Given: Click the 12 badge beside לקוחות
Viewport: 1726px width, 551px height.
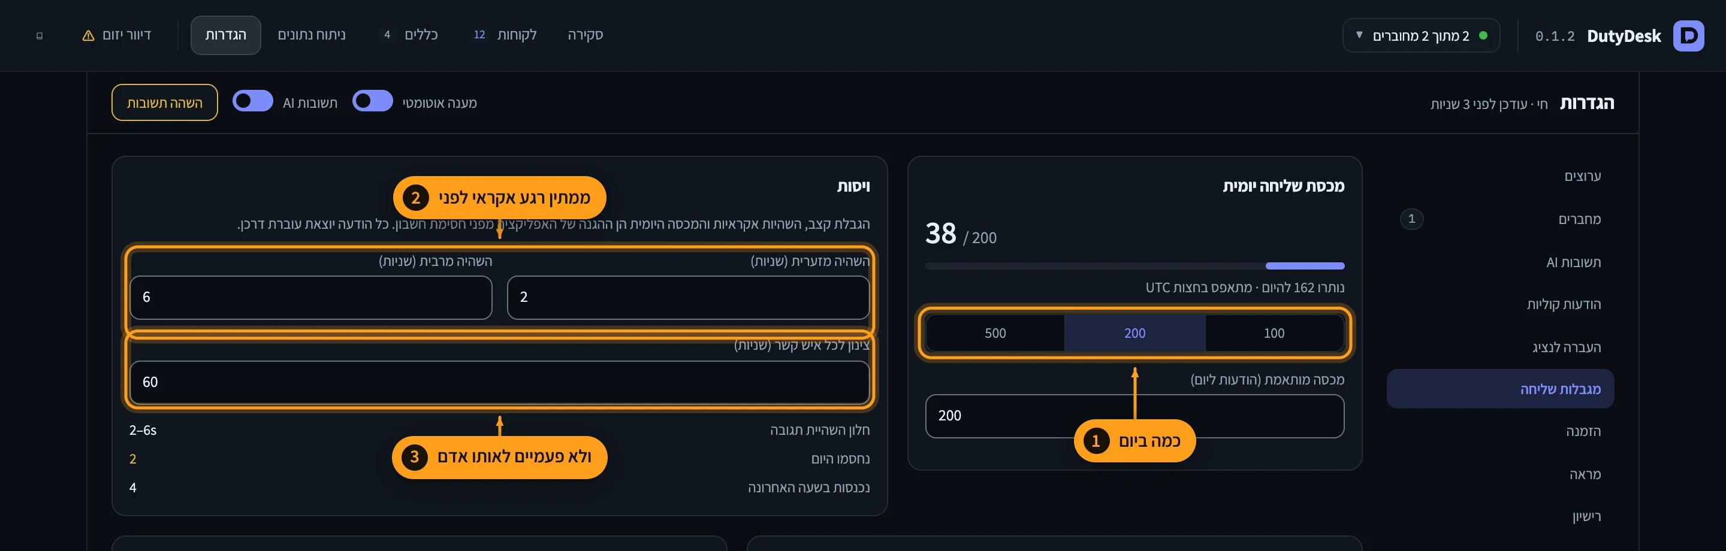Looking at the screenshot, I should point(479,35).
